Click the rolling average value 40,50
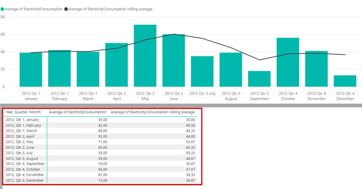Screen dimensions: 362x189 [x=191, y=125]
